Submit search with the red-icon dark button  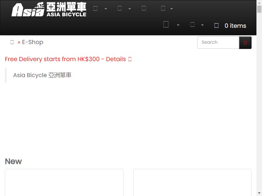(245, 43)
